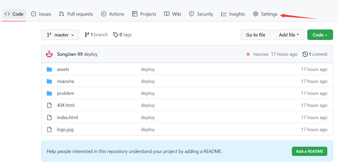Screen dimensions: 338x166
Task: Click the Go to file button
Action: coord(256,35)
